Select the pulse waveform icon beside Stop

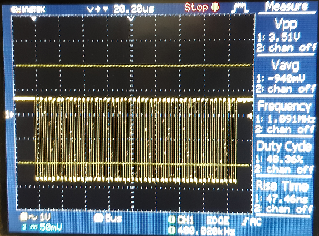[x=241, y=8]
